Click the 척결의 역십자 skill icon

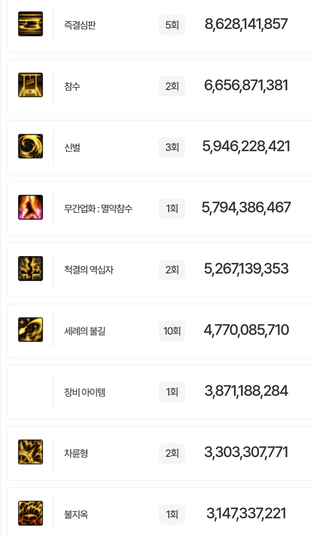31,269
